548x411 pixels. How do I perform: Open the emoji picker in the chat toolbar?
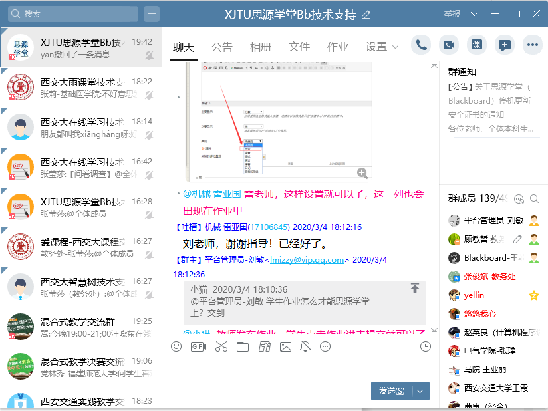point(176,346)
